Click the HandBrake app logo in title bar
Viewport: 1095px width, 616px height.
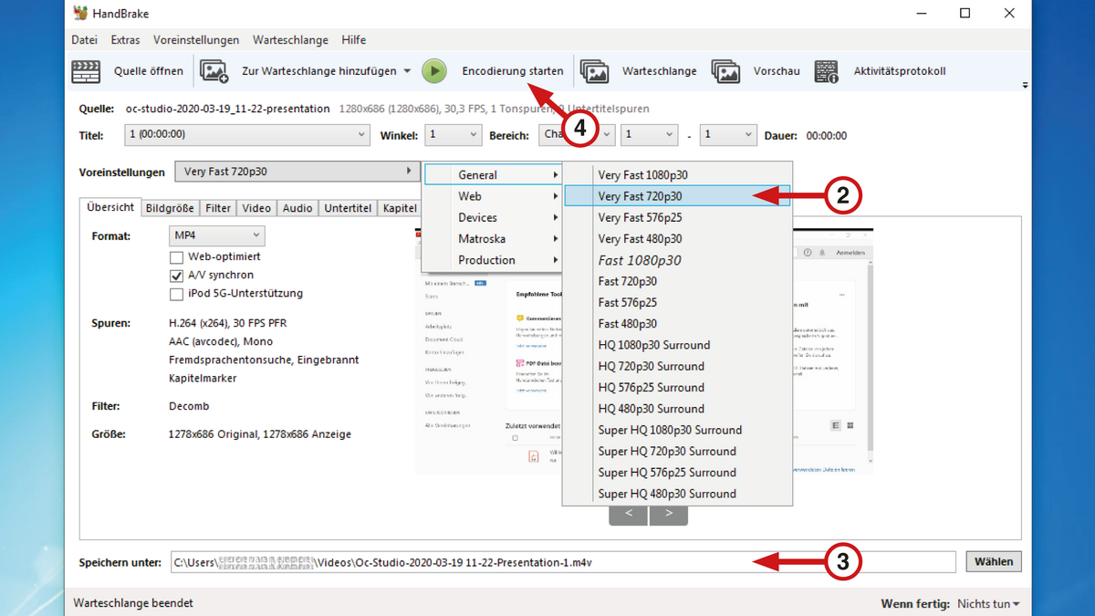[x=81, y=14]
